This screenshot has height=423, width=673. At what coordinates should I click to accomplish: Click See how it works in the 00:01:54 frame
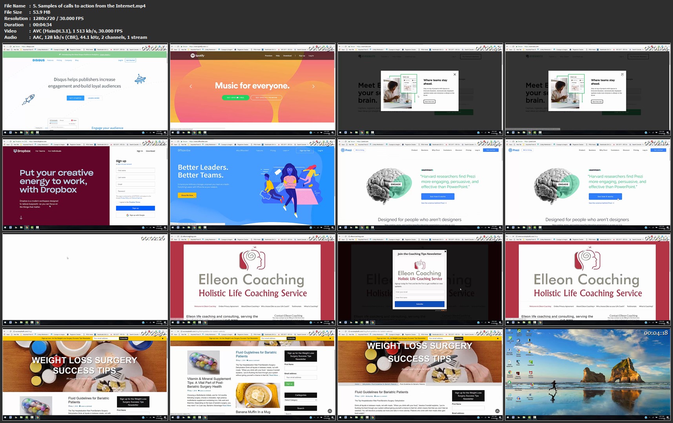coord(438,197)
